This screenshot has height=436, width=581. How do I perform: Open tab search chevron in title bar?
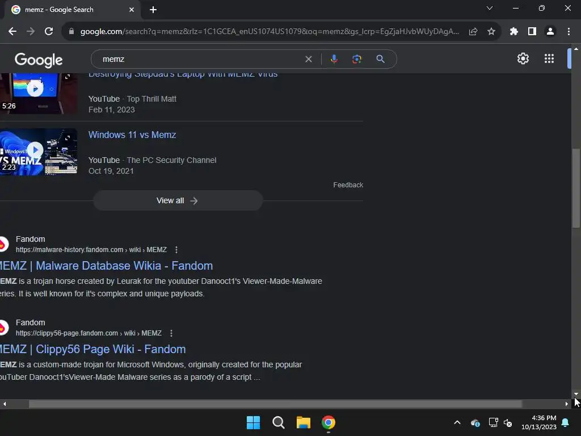tap(490, 8)
